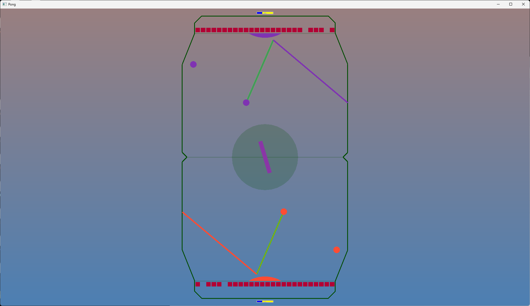
Task: Maximize the Pong window
Action: point(511,4)
